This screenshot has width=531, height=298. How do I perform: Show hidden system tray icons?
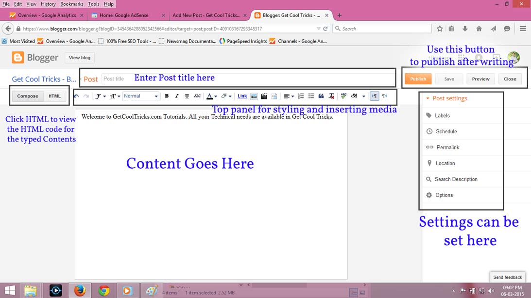tap(453, 291)
